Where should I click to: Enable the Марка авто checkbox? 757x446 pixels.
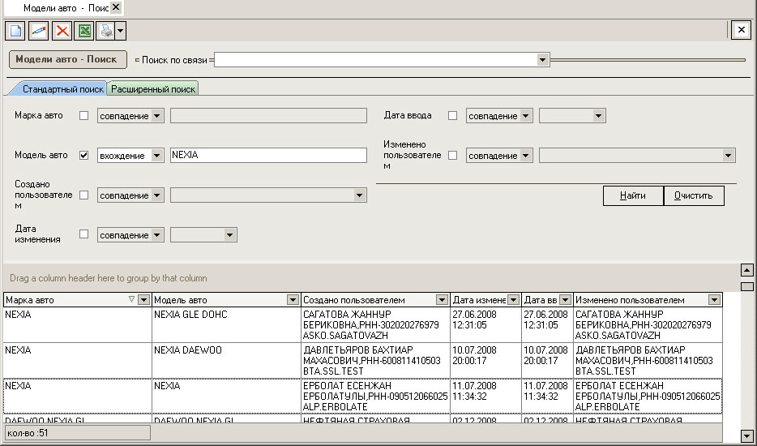point(84,116)
